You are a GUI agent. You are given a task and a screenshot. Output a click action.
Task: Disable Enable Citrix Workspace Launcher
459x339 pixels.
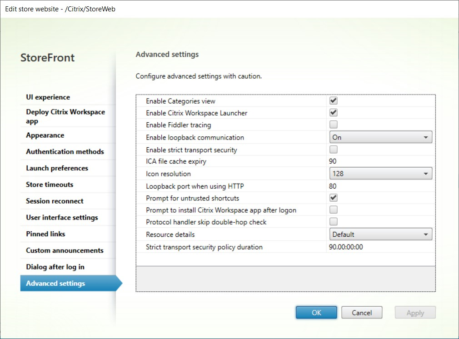point(334,113)
